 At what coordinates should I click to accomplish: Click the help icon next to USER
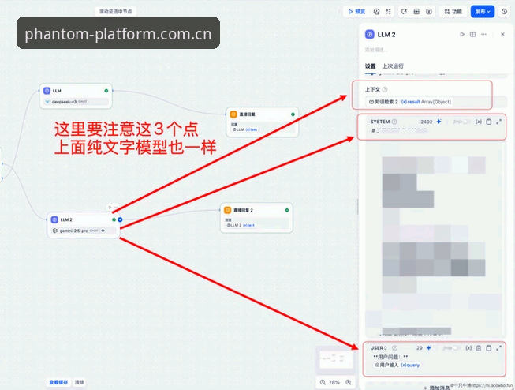pyautogui.click(x=395, y=348)
